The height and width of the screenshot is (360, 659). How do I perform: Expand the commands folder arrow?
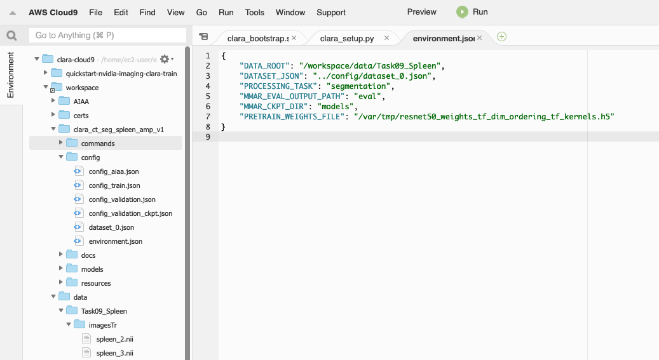tap(60, 143)
